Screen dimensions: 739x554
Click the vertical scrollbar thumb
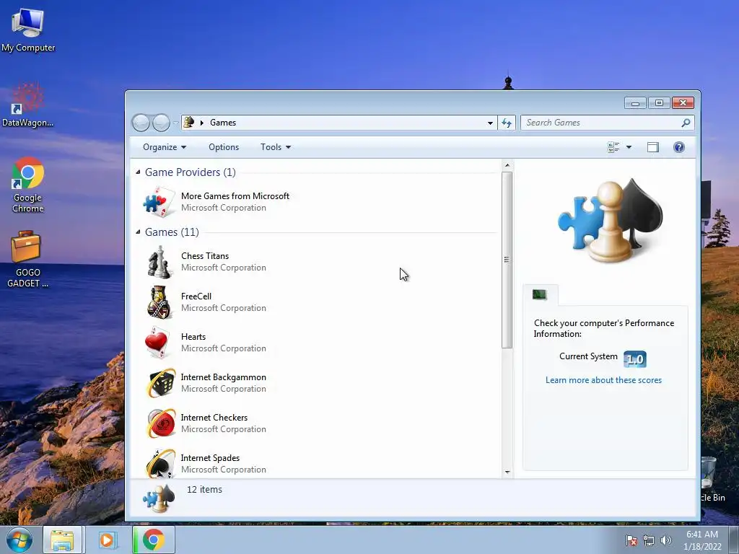tap(507, 260)
